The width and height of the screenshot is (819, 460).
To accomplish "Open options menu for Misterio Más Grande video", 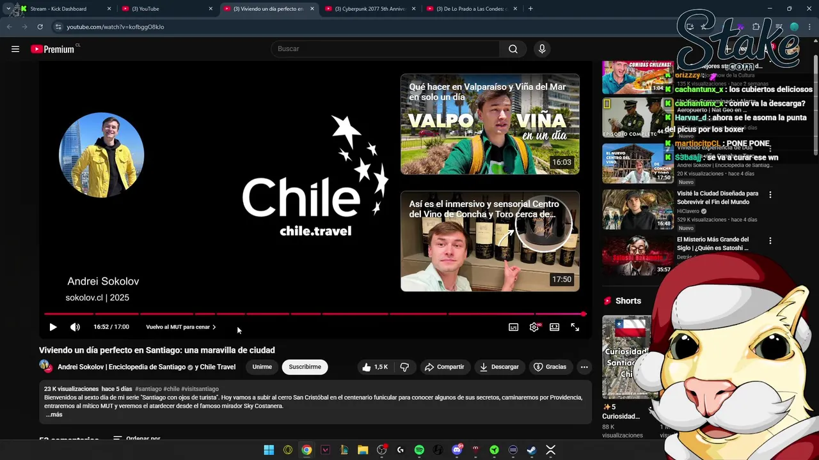I will point(770,241).
